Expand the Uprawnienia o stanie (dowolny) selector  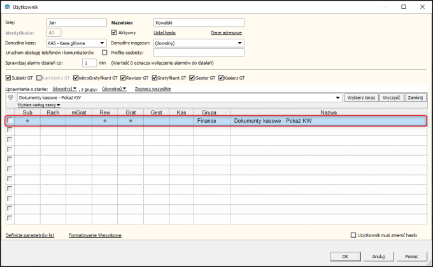[64, 88]
